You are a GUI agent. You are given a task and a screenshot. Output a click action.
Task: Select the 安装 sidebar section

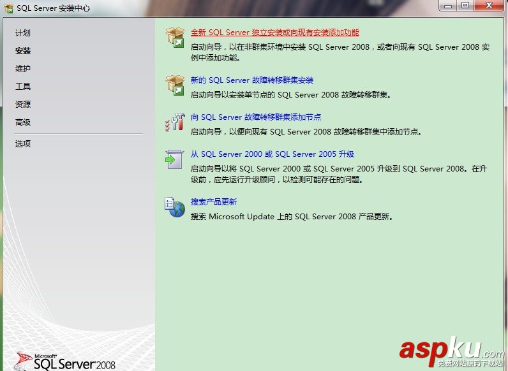(x=23, y=51)
